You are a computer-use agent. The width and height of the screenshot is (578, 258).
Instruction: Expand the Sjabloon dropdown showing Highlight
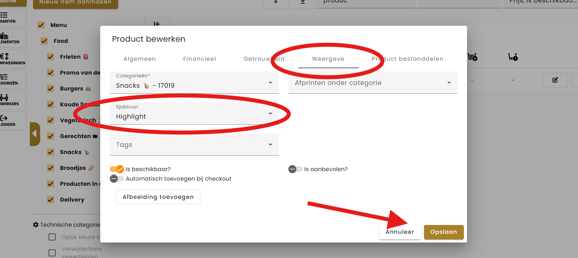point(194,114)
